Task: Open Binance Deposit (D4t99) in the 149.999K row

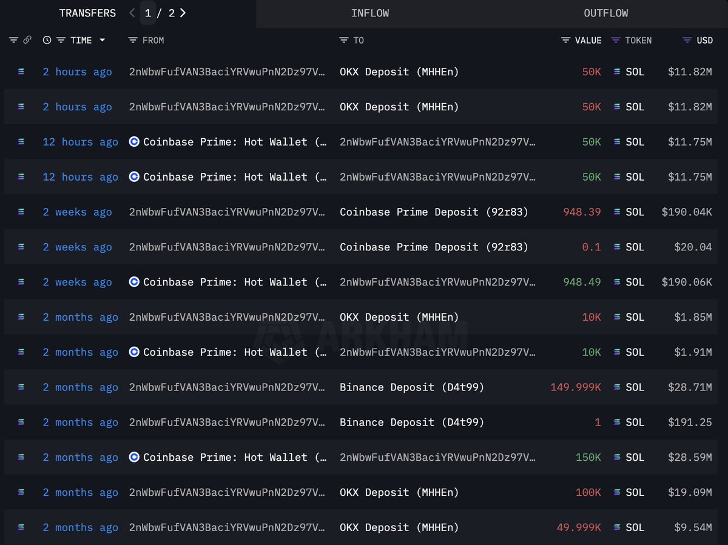Action: tap(412, 387)
